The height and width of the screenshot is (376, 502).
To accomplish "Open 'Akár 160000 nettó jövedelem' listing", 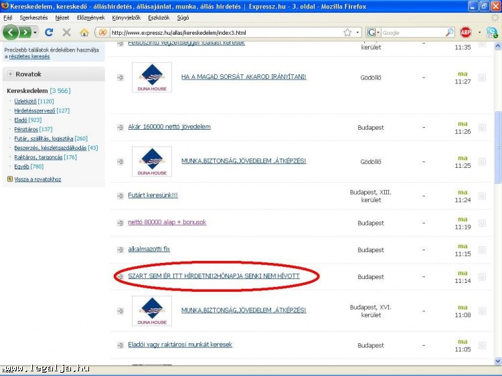I will click(x=169, y=126).
